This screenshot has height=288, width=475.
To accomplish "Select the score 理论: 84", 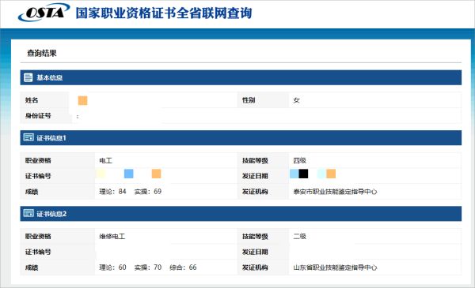I will [x=112, y=192].
